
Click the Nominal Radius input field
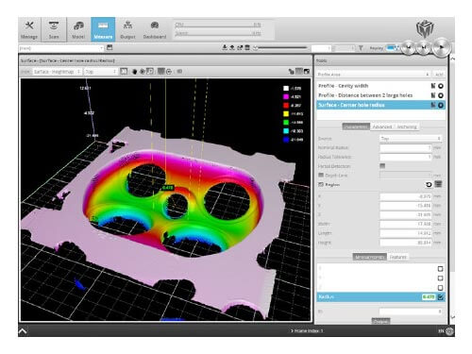(406, 147)
